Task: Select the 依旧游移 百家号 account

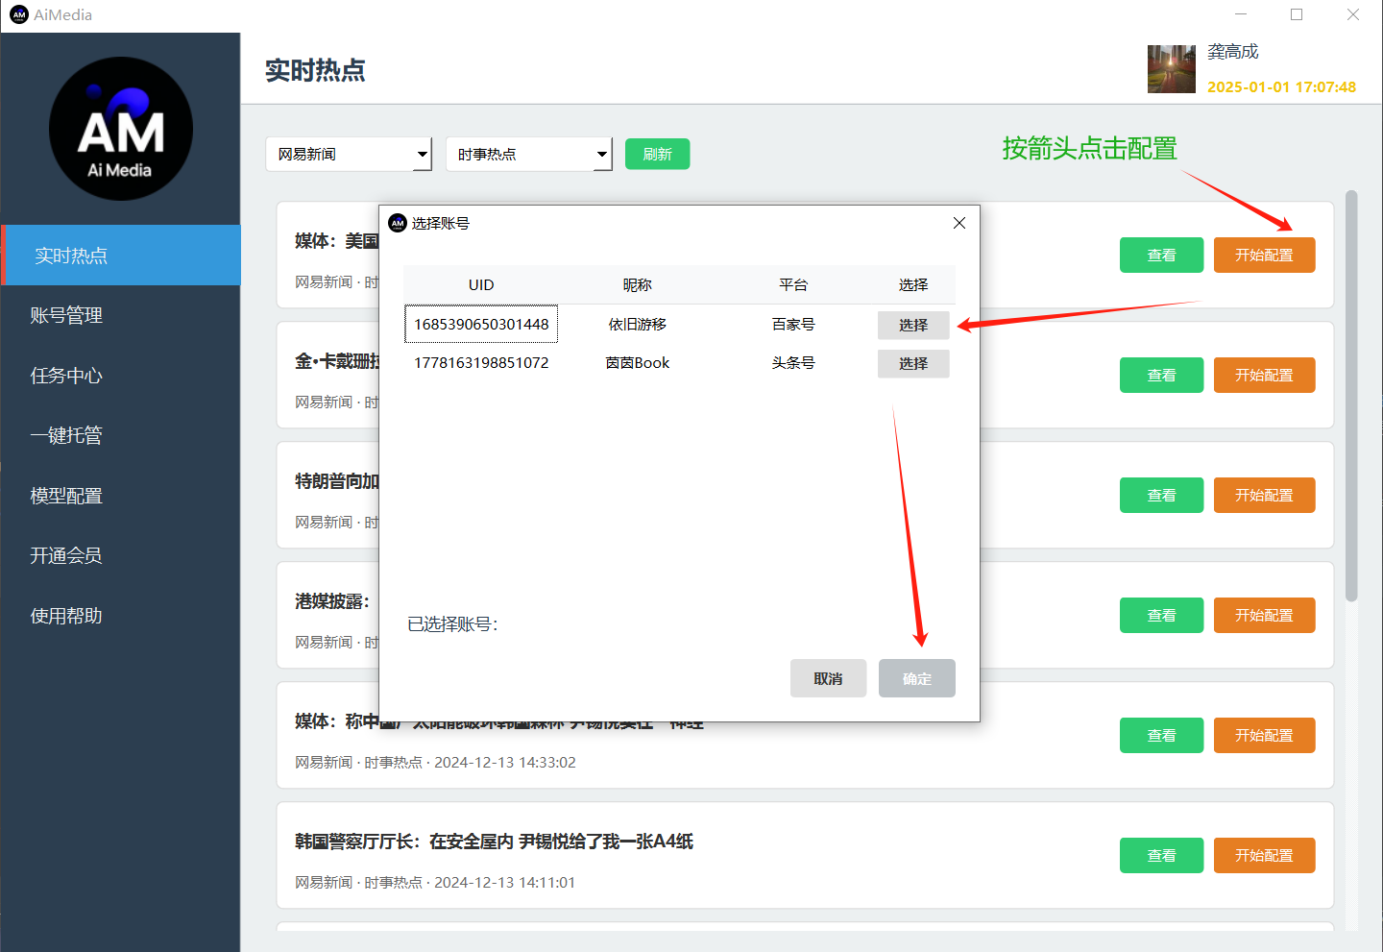Action: pyautogui.click(x=912, y=326)
